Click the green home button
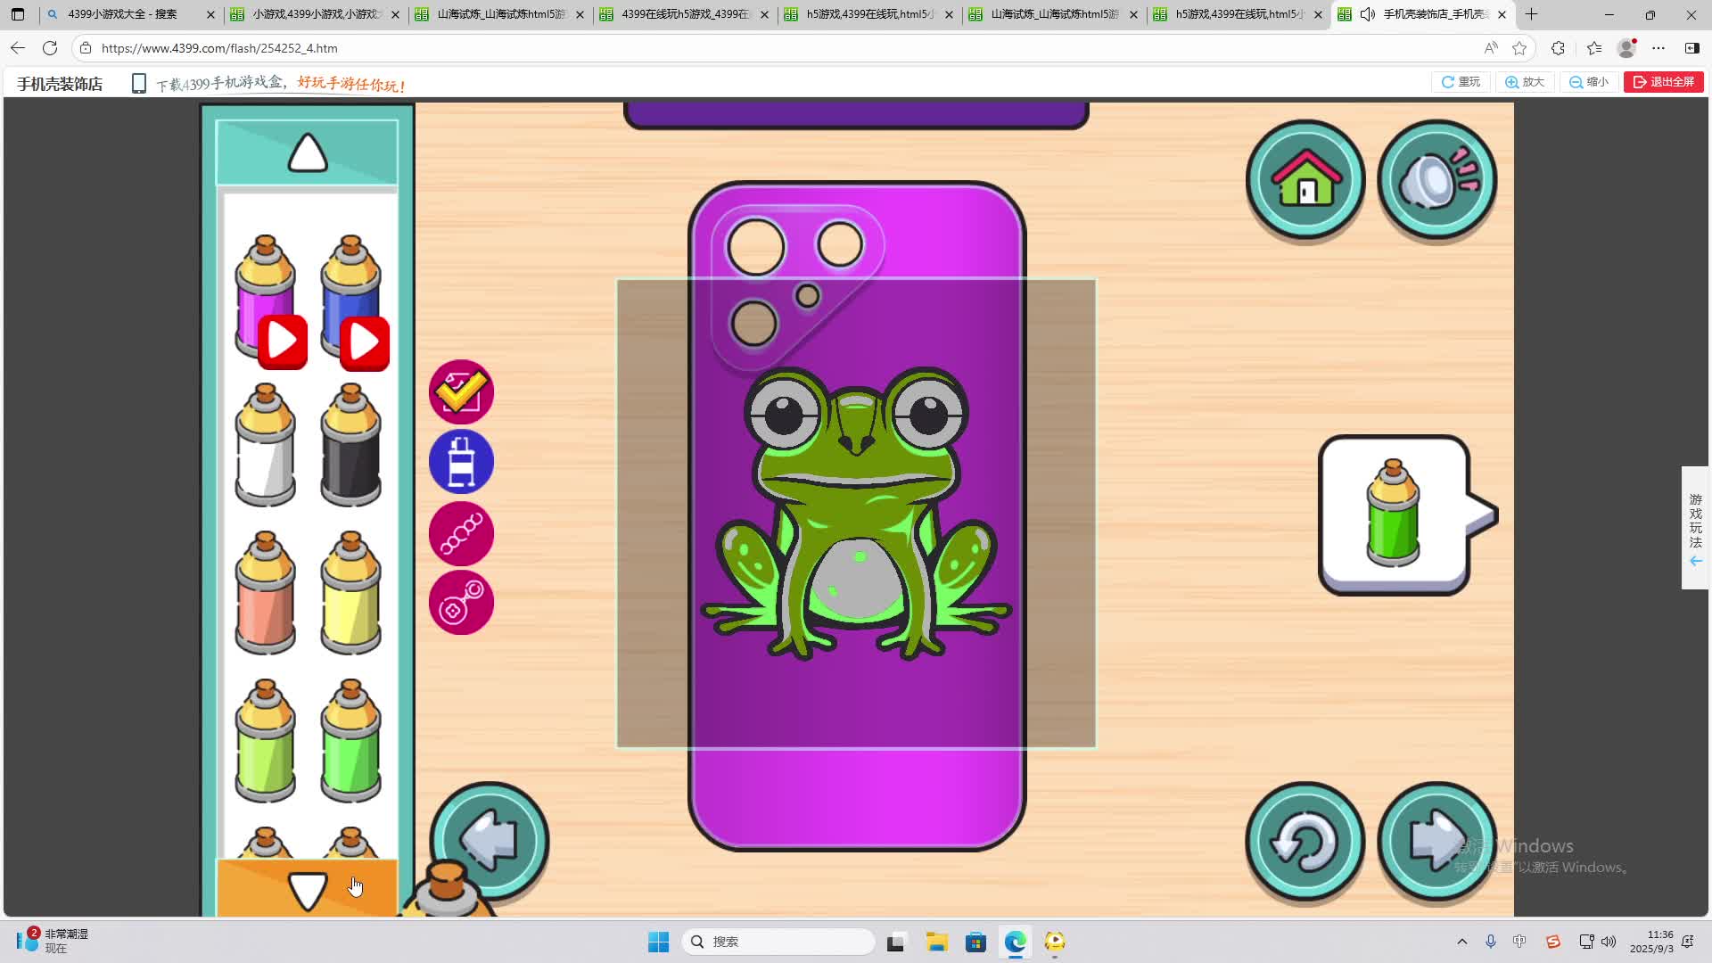The image size is (1712, 963). tap(1305, 179)
